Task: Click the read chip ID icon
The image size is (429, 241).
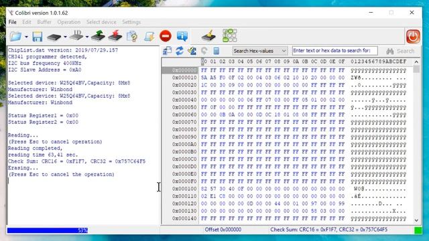Action: coord(76,35)
